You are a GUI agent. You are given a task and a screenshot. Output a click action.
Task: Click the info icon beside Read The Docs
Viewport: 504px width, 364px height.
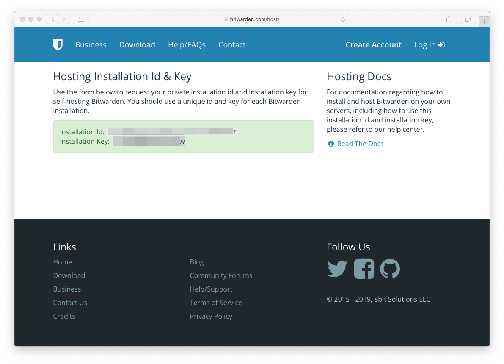331,144
